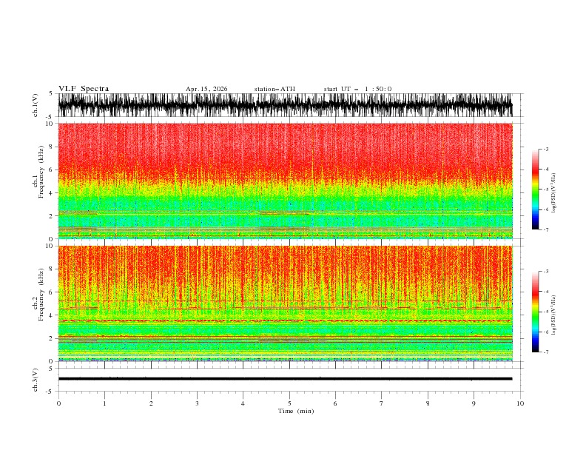586x453 pixels.
Task: Click the "VLF Spectra" plot title
Action: pyautogui.click(x=84, y=89)
